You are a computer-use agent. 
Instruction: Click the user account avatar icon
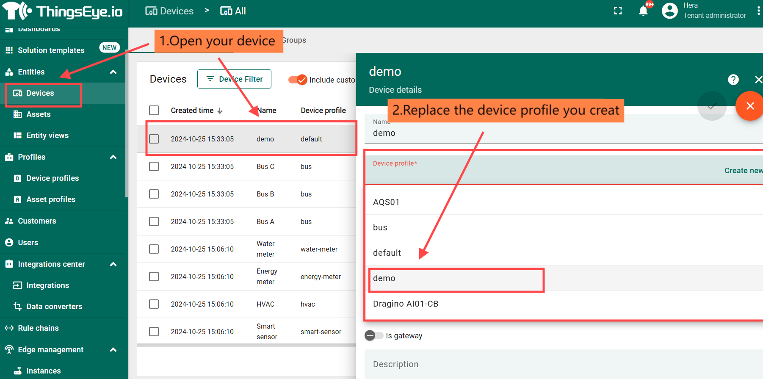pos(669,11)
